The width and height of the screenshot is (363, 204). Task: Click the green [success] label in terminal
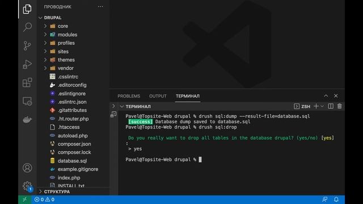[140, 122]
